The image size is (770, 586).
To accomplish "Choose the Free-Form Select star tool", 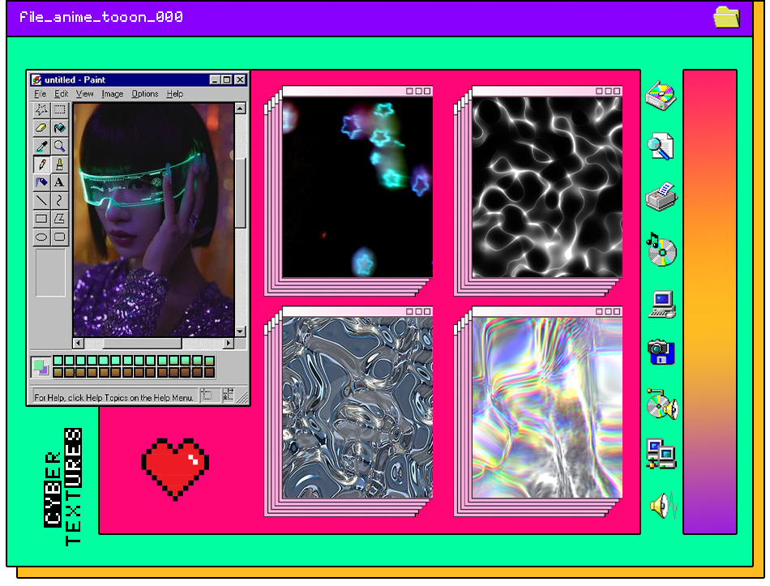I will pyautogui.click(x=41, y=110).
